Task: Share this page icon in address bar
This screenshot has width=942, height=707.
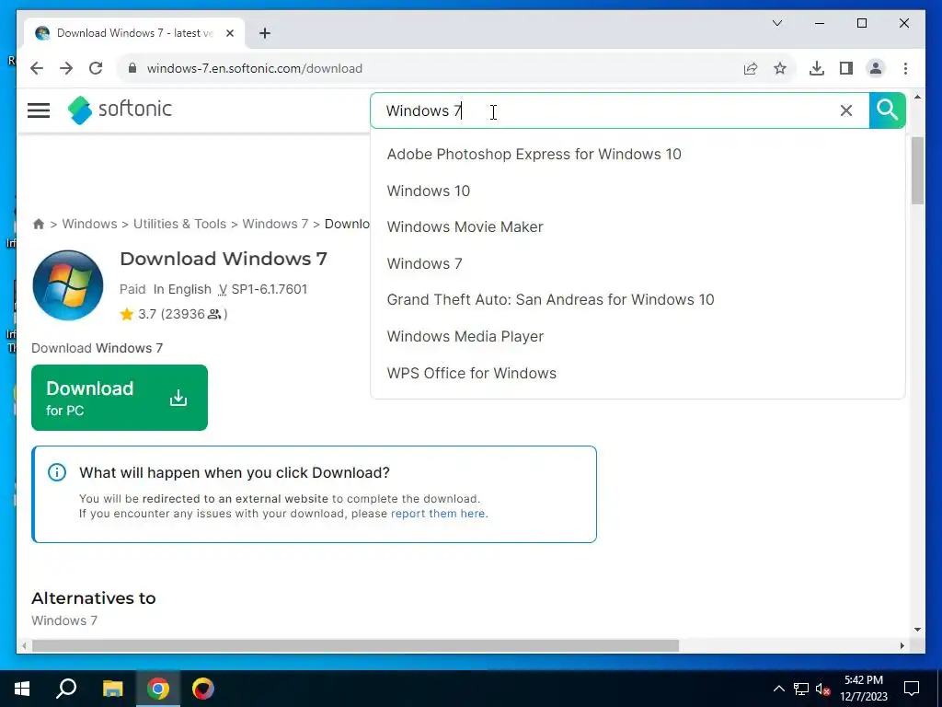Action: pos(751,68)
